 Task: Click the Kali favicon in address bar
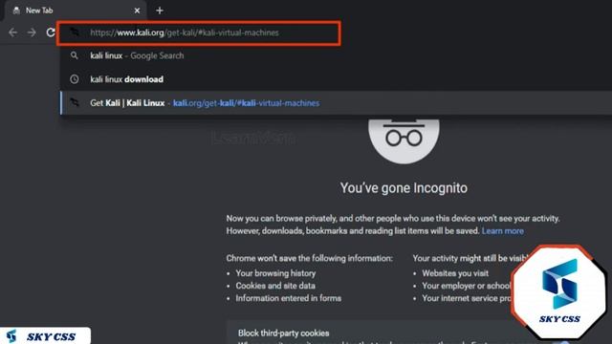tap(75, 32)
